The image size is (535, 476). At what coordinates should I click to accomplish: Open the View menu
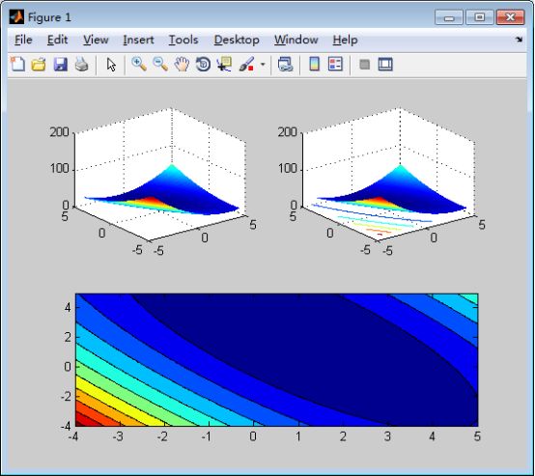[96, 40]
